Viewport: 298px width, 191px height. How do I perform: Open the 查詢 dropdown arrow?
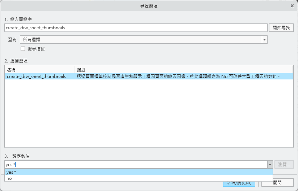click(264, 39)
